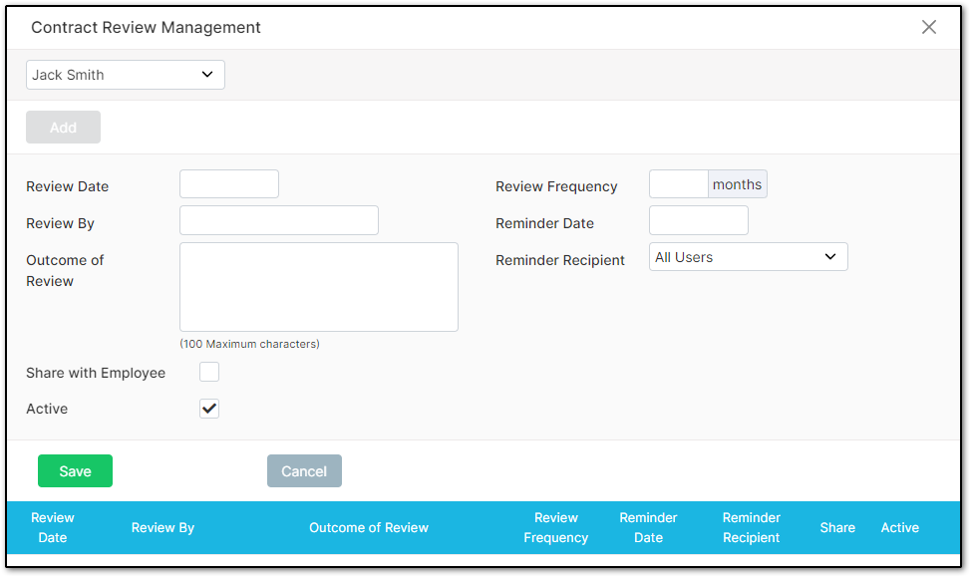Click the Reminder Recipient column header

point(751,527)
